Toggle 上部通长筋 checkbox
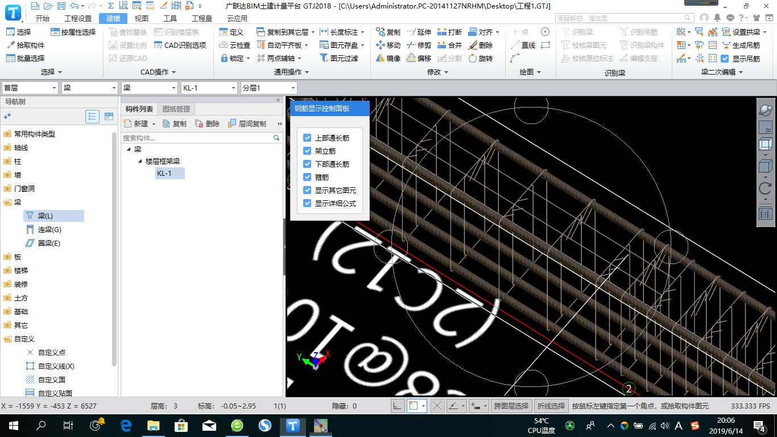777x437 pixels. [307, 138]
